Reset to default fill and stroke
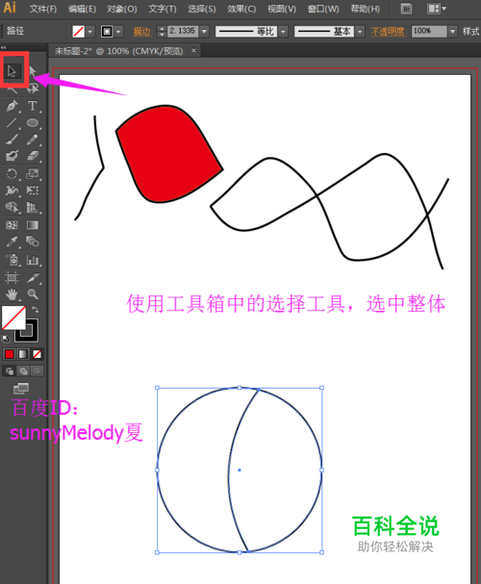The image size is (481, 584). 6,339
